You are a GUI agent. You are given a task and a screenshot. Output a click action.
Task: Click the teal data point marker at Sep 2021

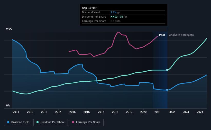coord(167,70)
